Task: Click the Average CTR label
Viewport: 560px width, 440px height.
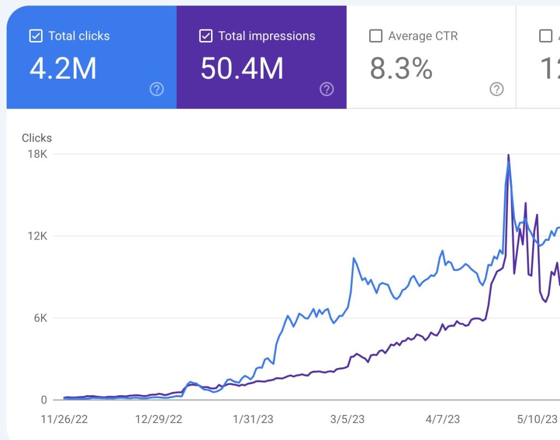Action: tap(423, 36)
